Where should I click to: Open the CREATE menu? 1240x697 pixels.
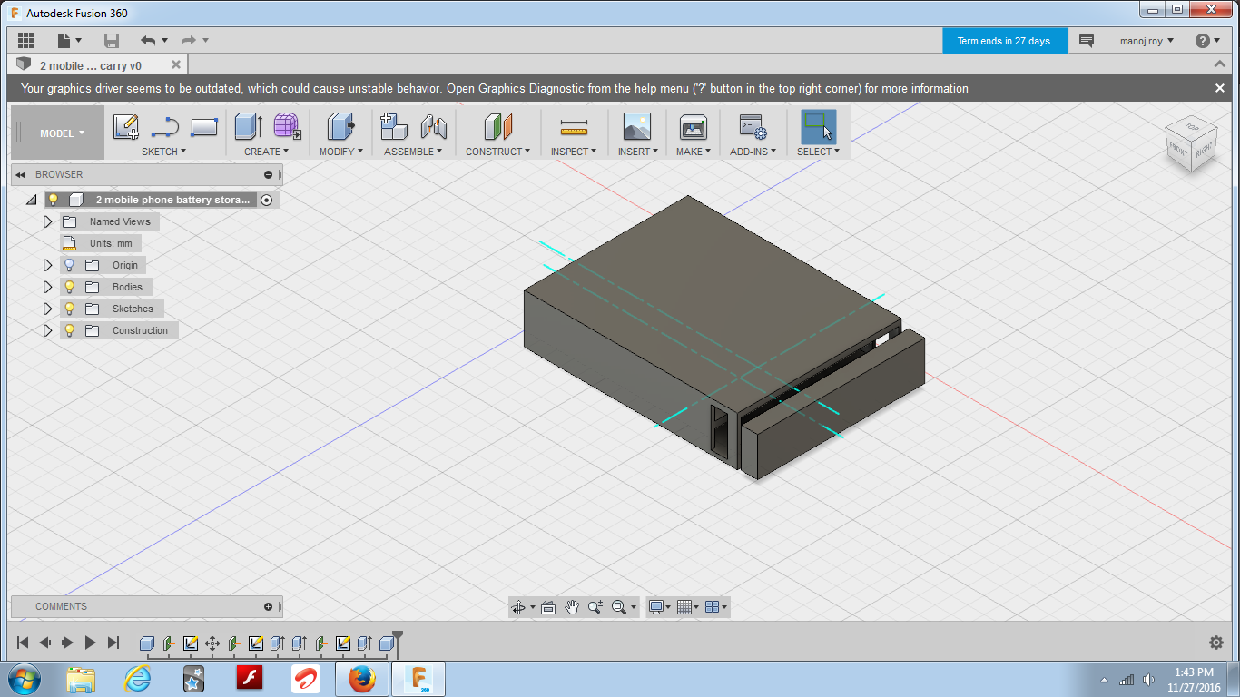point(266,152)
